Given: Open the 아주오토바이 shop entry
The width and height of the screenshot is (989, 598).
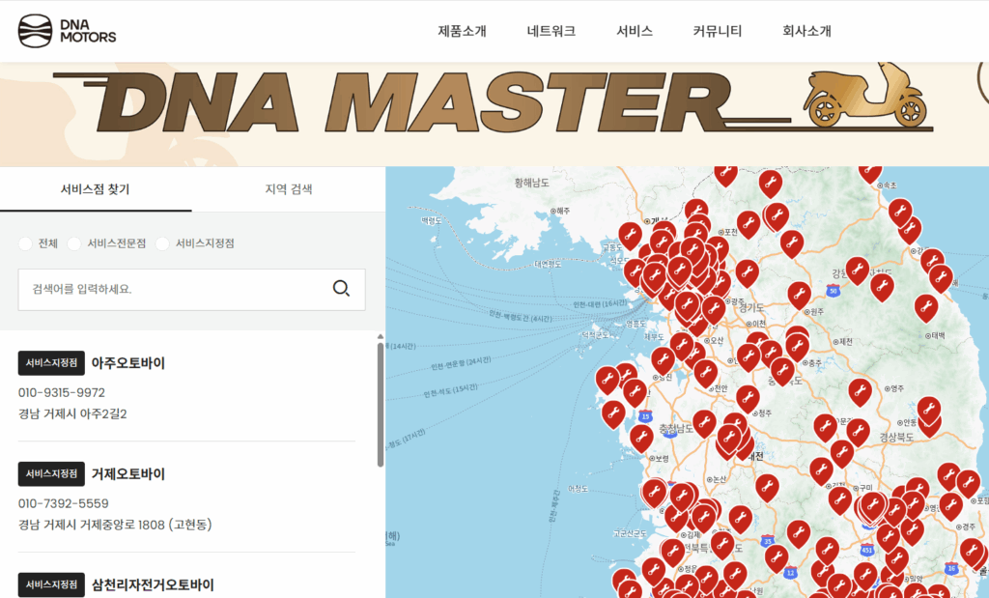Looking at the screenshot, I should (128, 363).
